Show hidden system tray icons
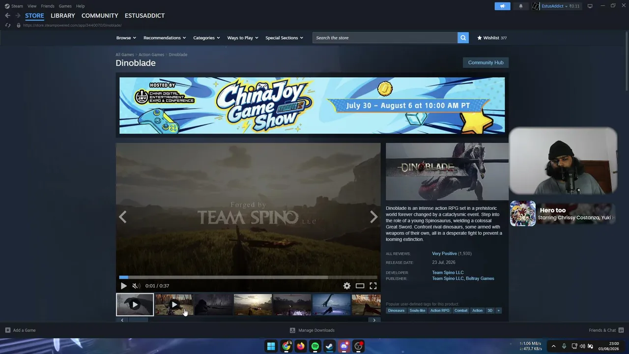This screenshot has width=629, height=354. 553,346
